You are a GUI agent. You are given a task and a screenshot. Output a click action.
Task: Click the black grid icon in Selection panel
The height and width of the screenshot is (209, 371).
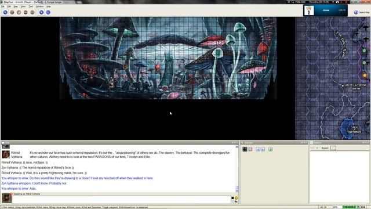pos(245,149)
